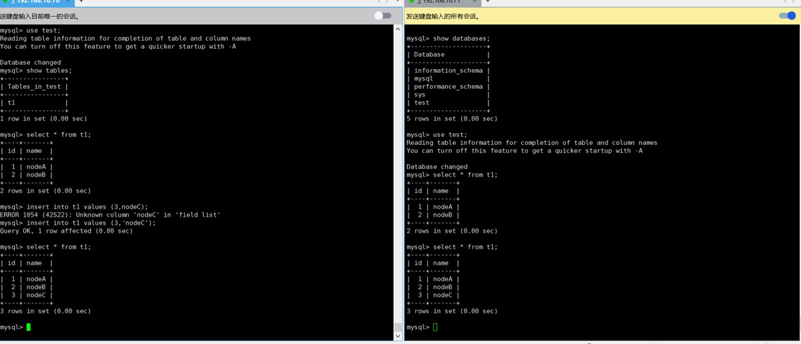This screenshot has height=344, width=801.
Task: Click the 'nodeC' row in right pane
Action: (433, 295)
